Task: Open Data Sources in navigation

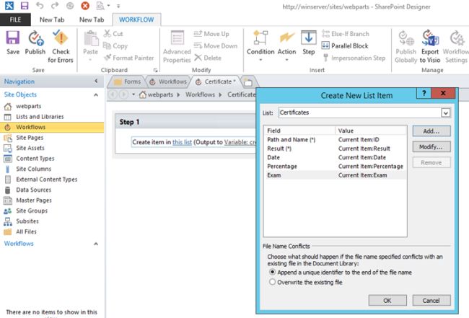Action: coord(33,190)
